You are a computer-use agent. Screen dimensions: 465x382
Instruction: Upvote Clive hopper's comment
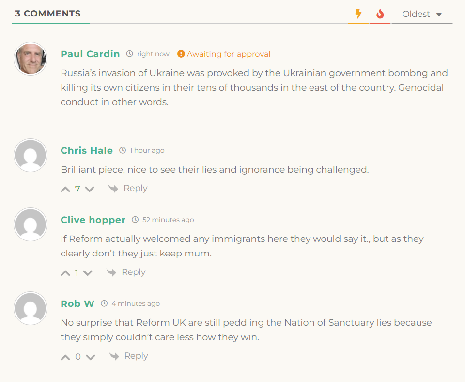pos(65,273)
